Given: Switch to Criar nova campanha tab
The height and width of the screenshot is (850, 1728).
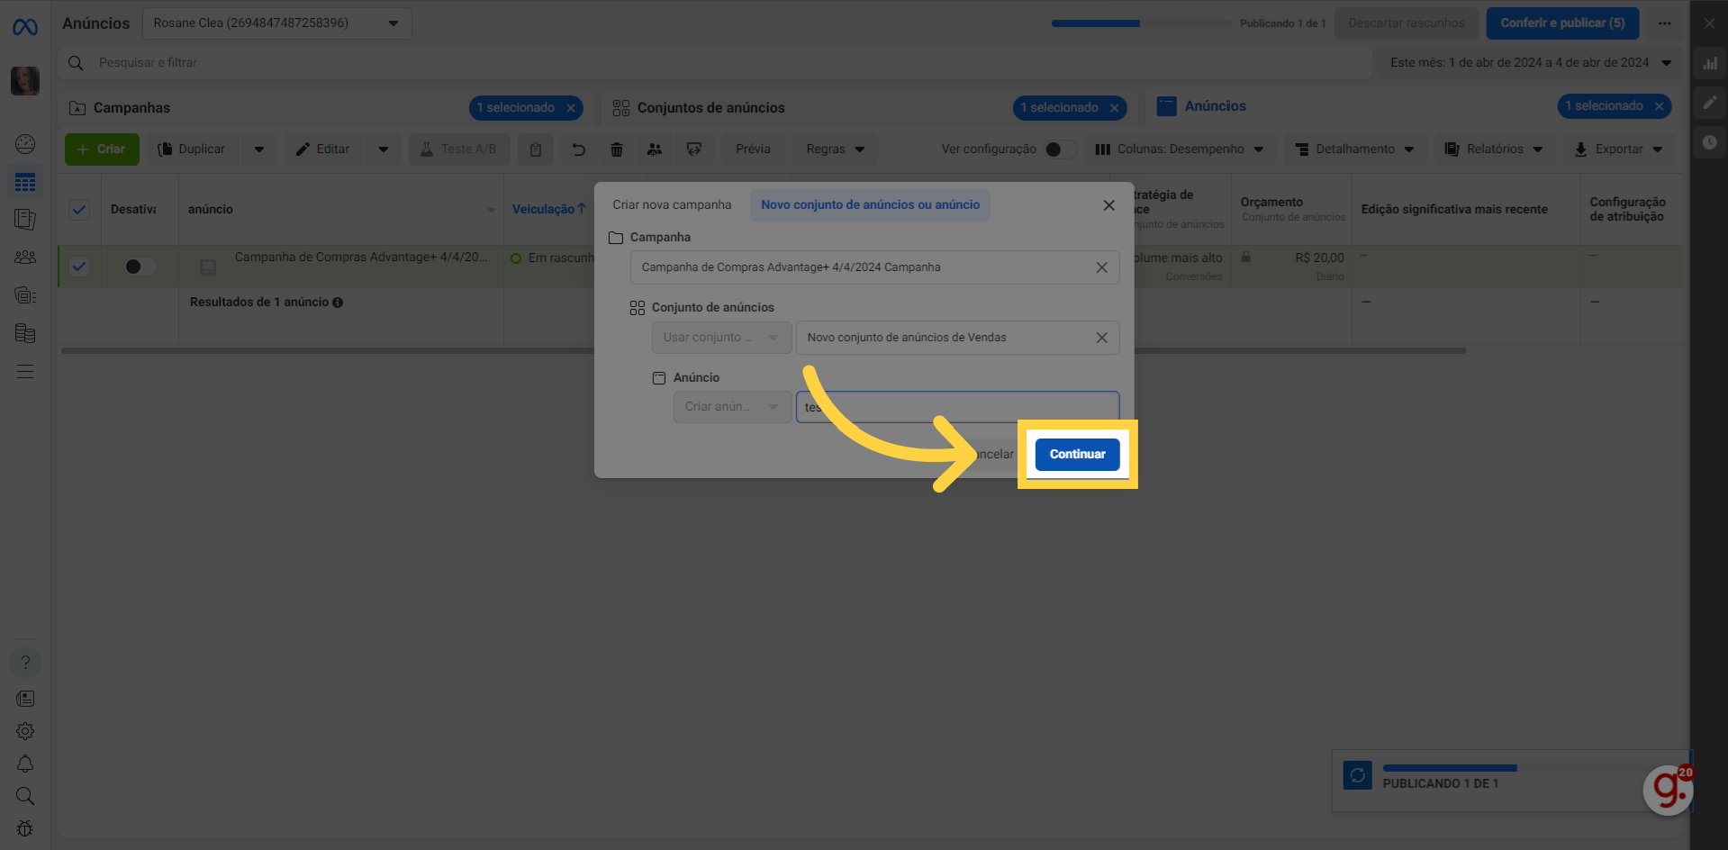Looking at the screenshot, I should coord(672,205).
